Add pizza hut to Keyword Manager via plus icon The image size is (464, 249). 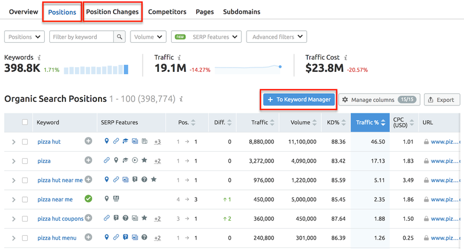[88, 141]
